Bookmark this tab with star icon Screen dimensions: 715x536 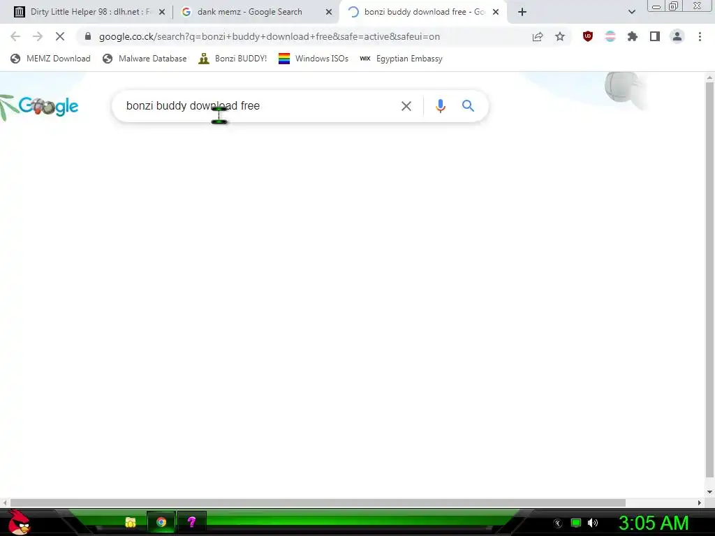(x=560, y=36)
